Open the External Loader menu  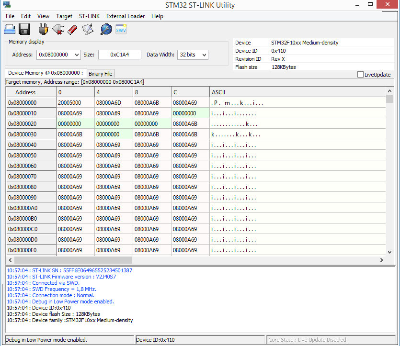tap(126, 16)
